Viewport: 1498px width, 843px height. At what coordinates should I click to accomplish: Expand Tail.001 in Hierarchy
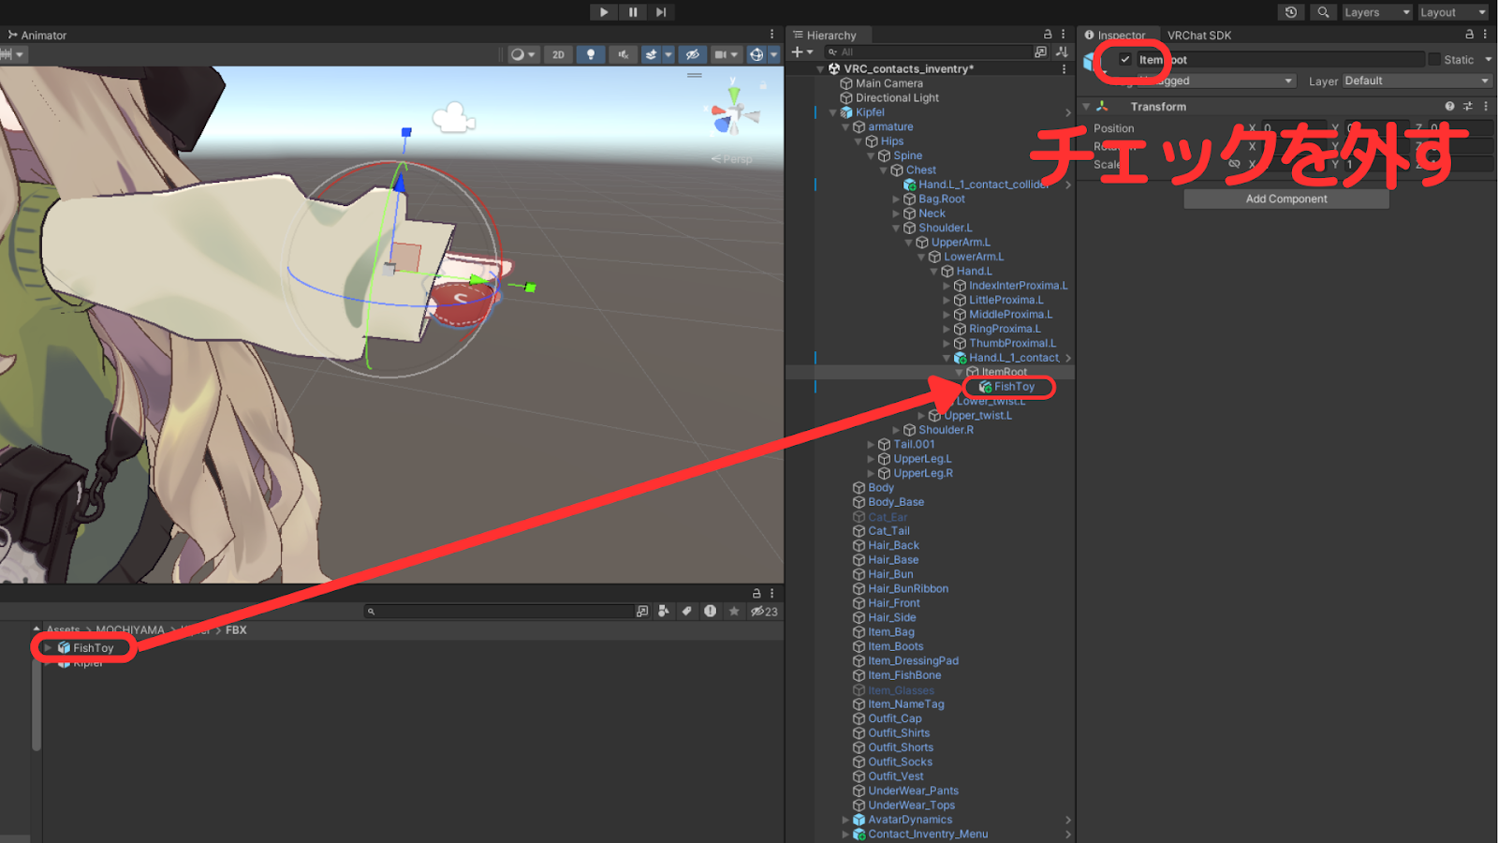(871, 445)
